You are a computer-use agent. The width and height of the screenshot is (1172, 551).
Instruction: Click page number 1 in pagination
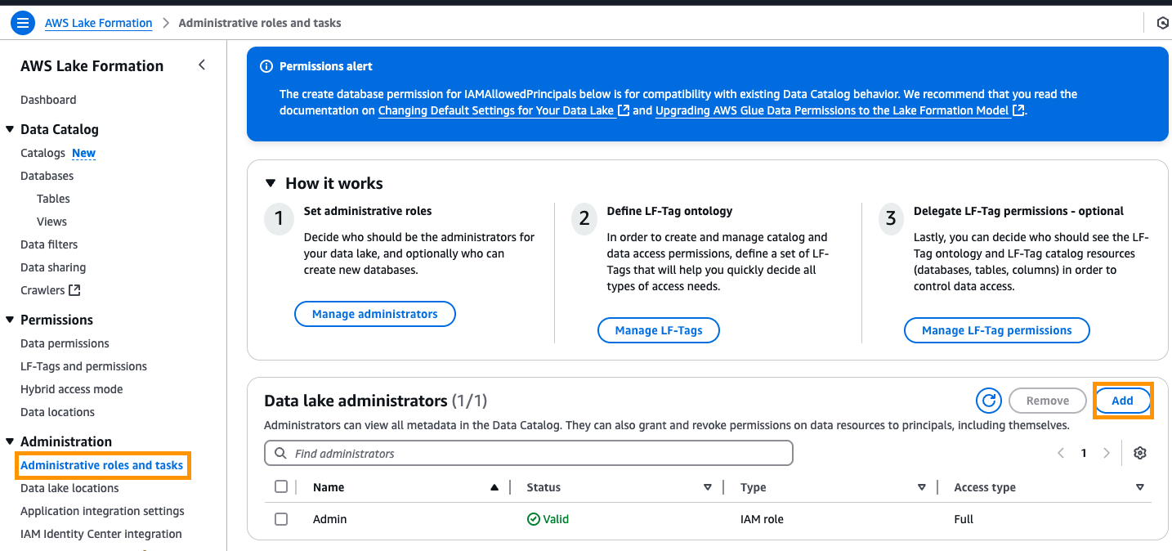(x=1084, y=453)
